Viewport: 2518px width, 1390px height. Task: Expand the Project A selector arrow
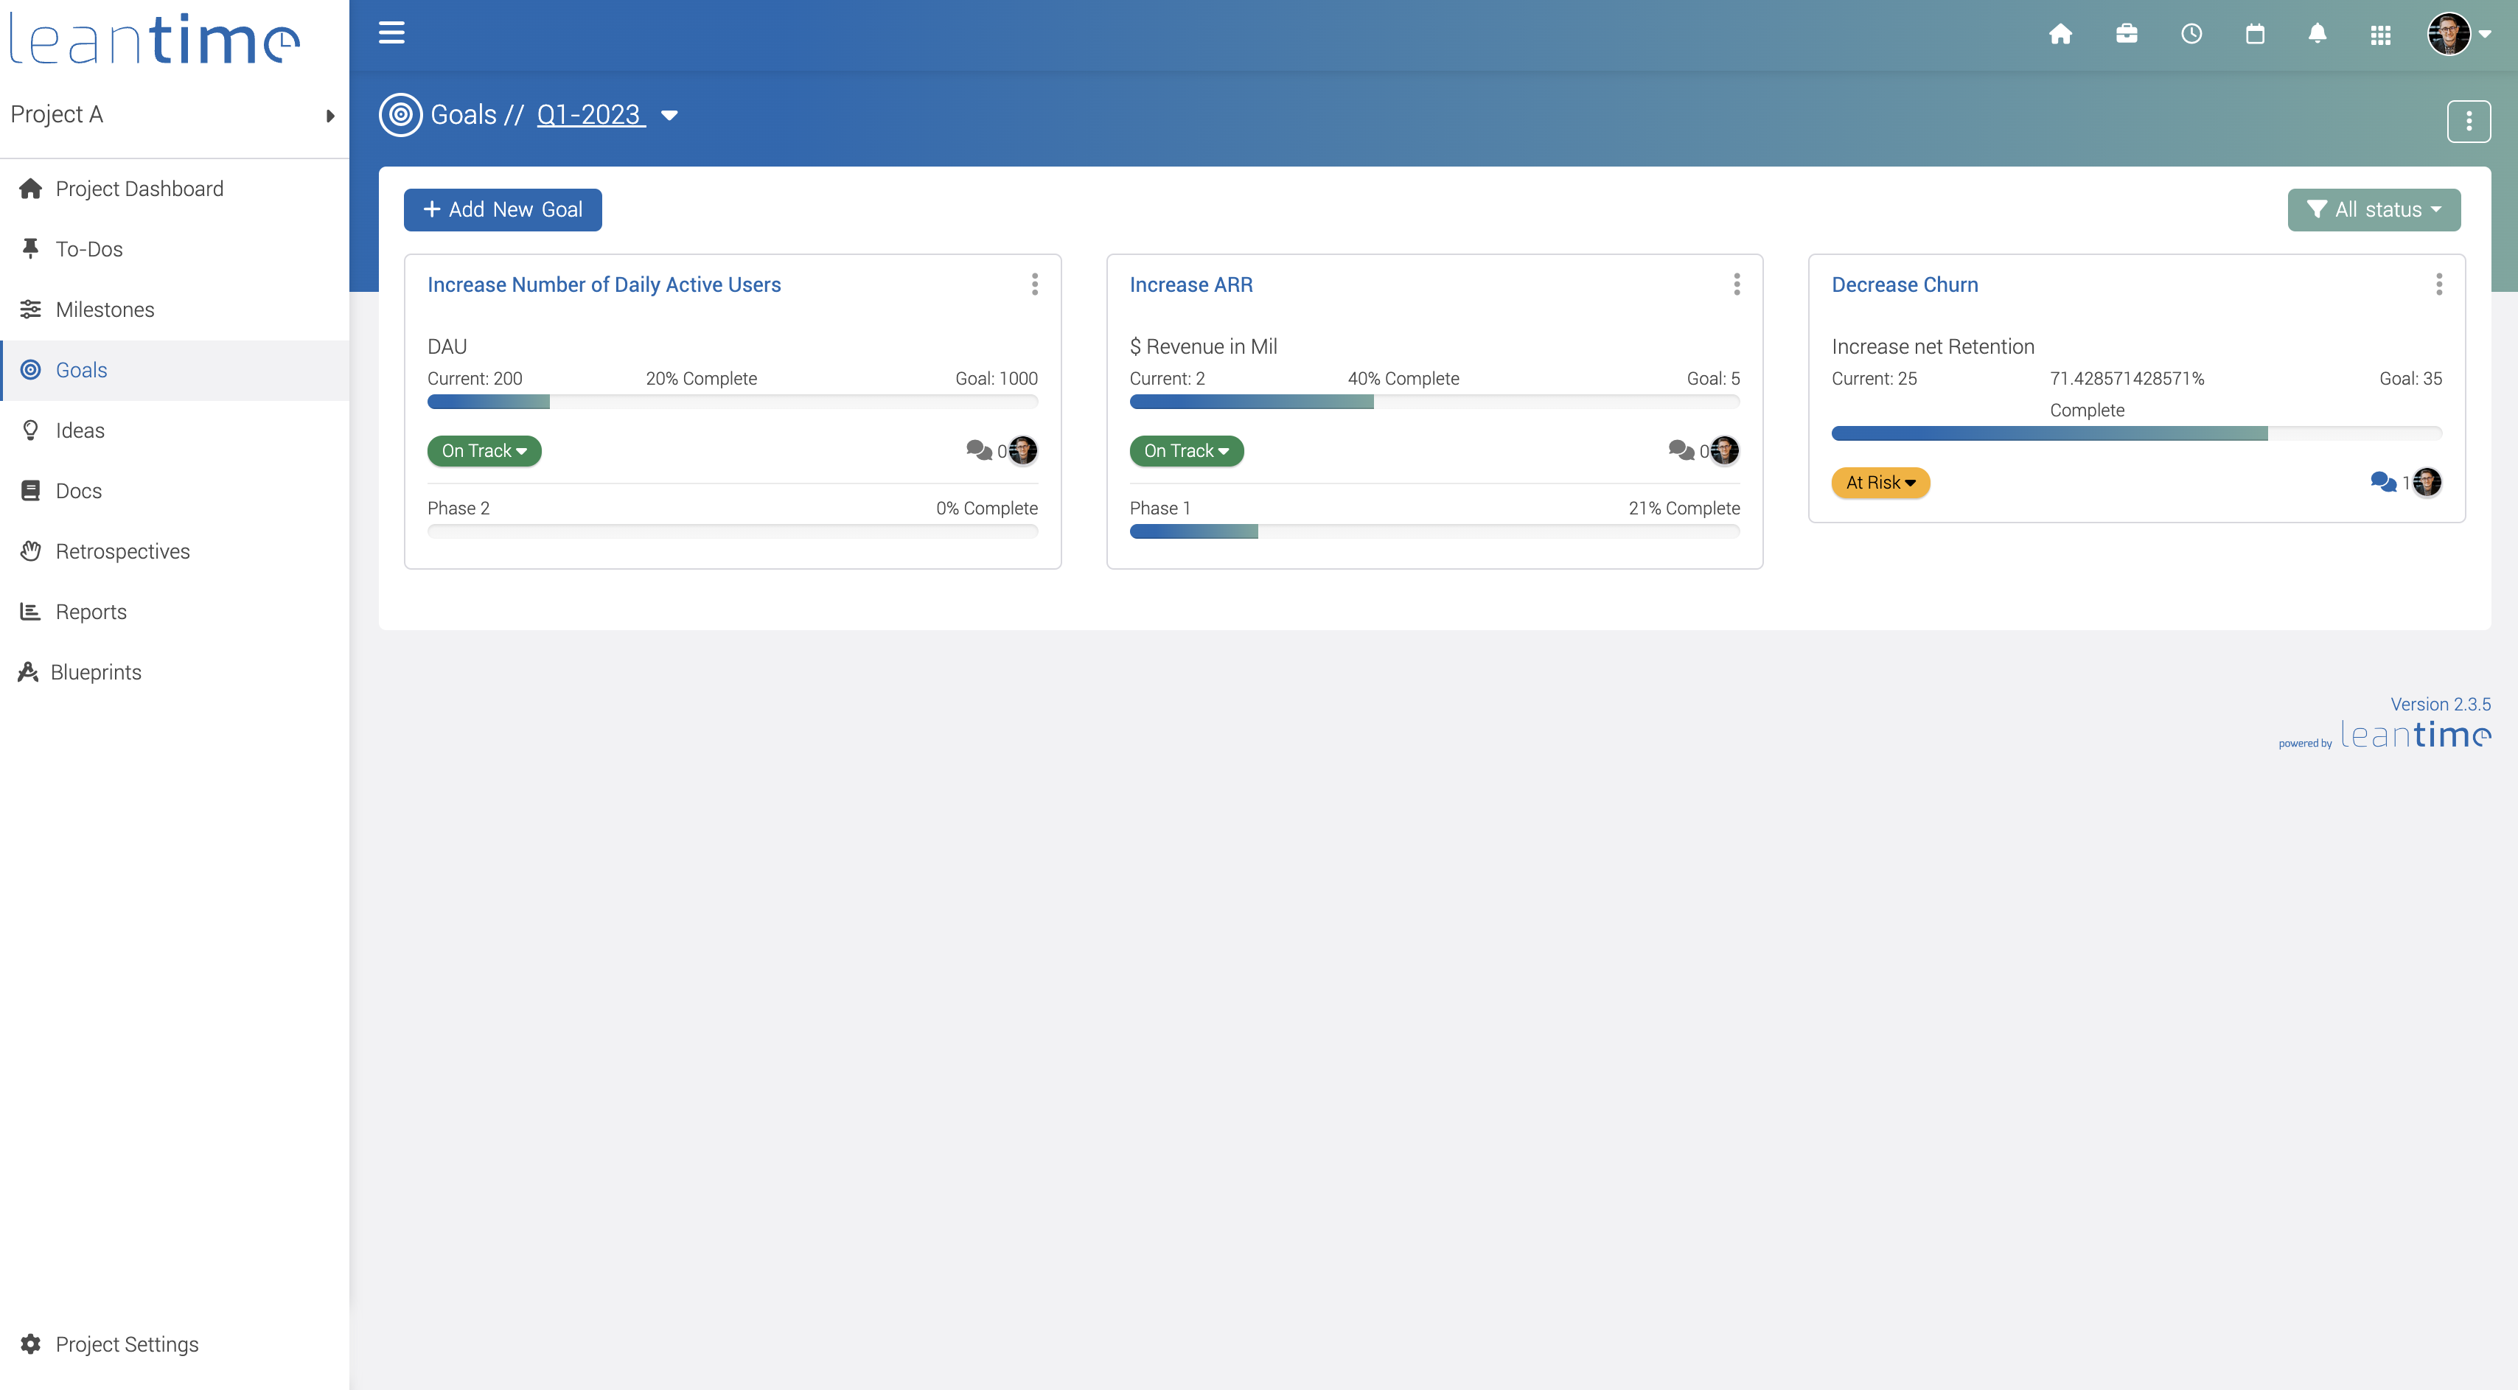[329, 116]
